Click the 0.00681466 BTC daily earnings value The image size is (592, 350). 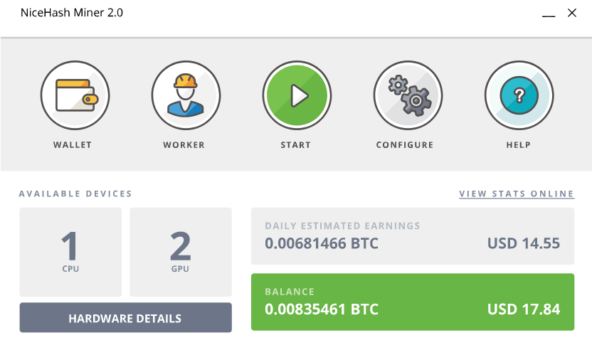tap(322, 243)
